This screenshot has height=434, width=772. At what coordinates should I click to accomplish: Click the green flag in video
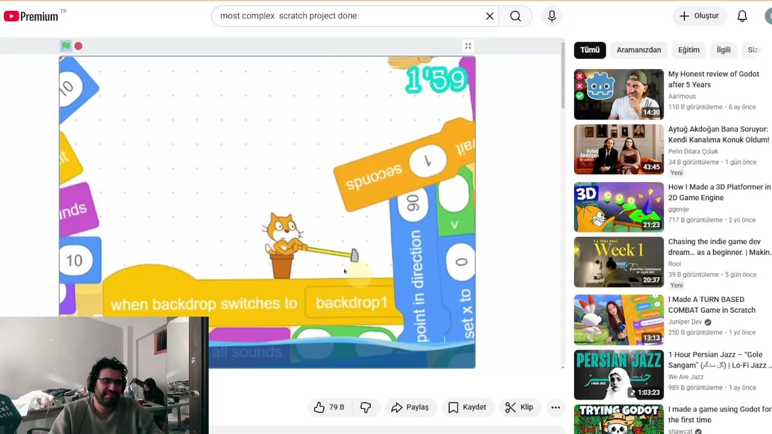click(x=66, y=46)
